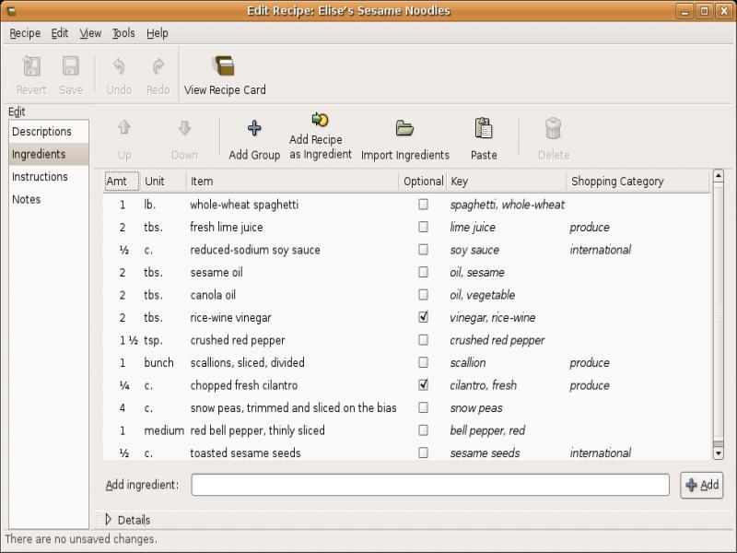Open the View menu

tap(90, 33)
